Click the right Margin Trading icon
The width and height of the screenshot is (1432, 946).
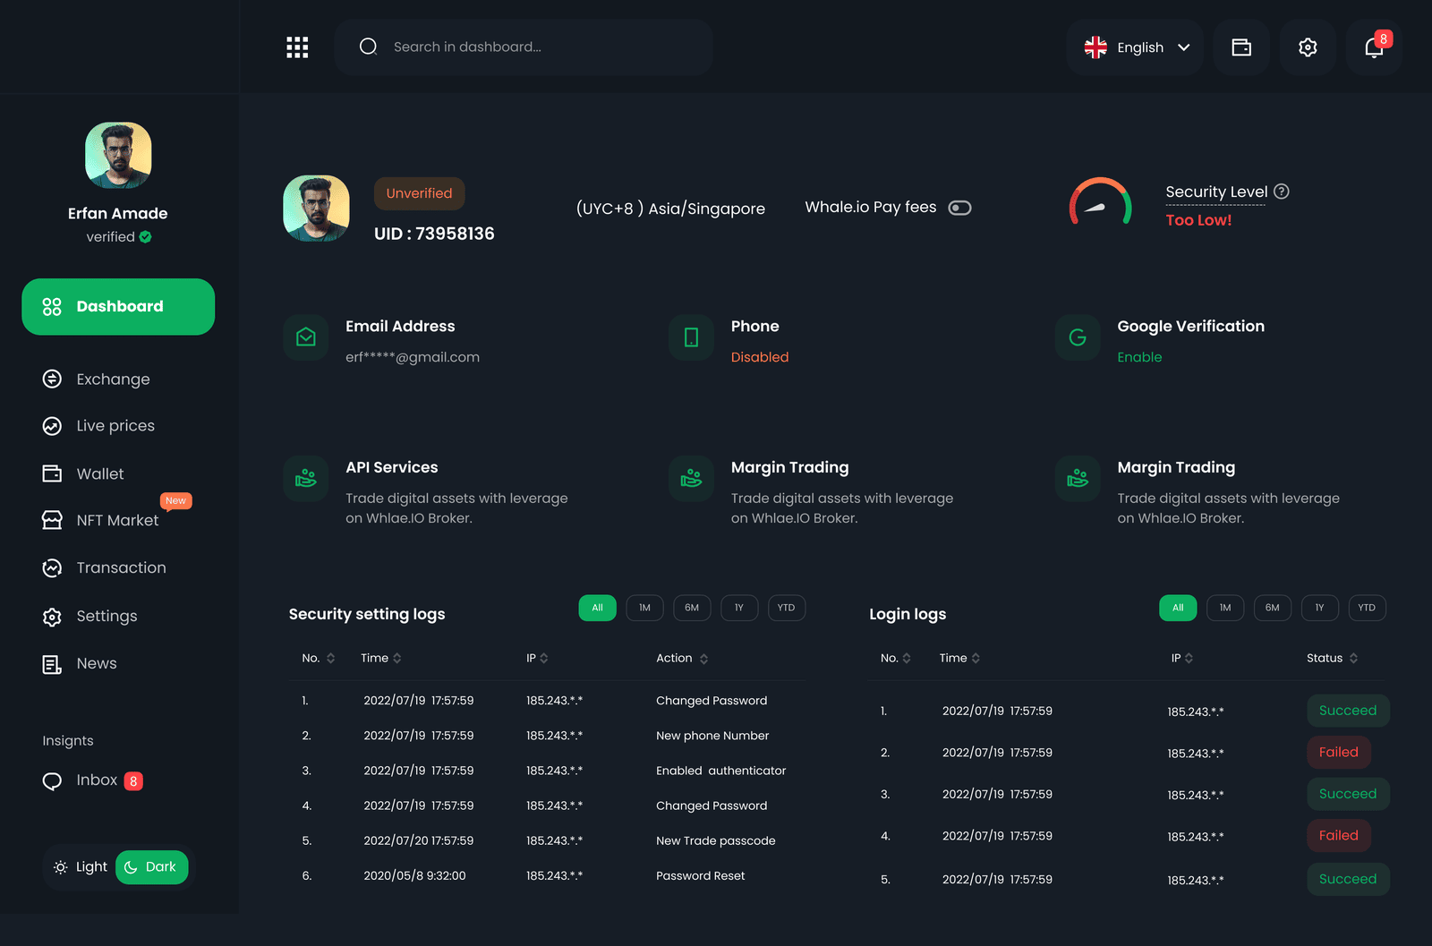pos(1078,479)
